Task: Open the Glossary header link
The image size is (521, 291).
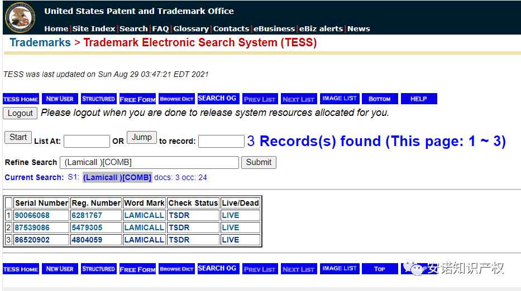Action: pyautogui.click(x=191, y=29)
